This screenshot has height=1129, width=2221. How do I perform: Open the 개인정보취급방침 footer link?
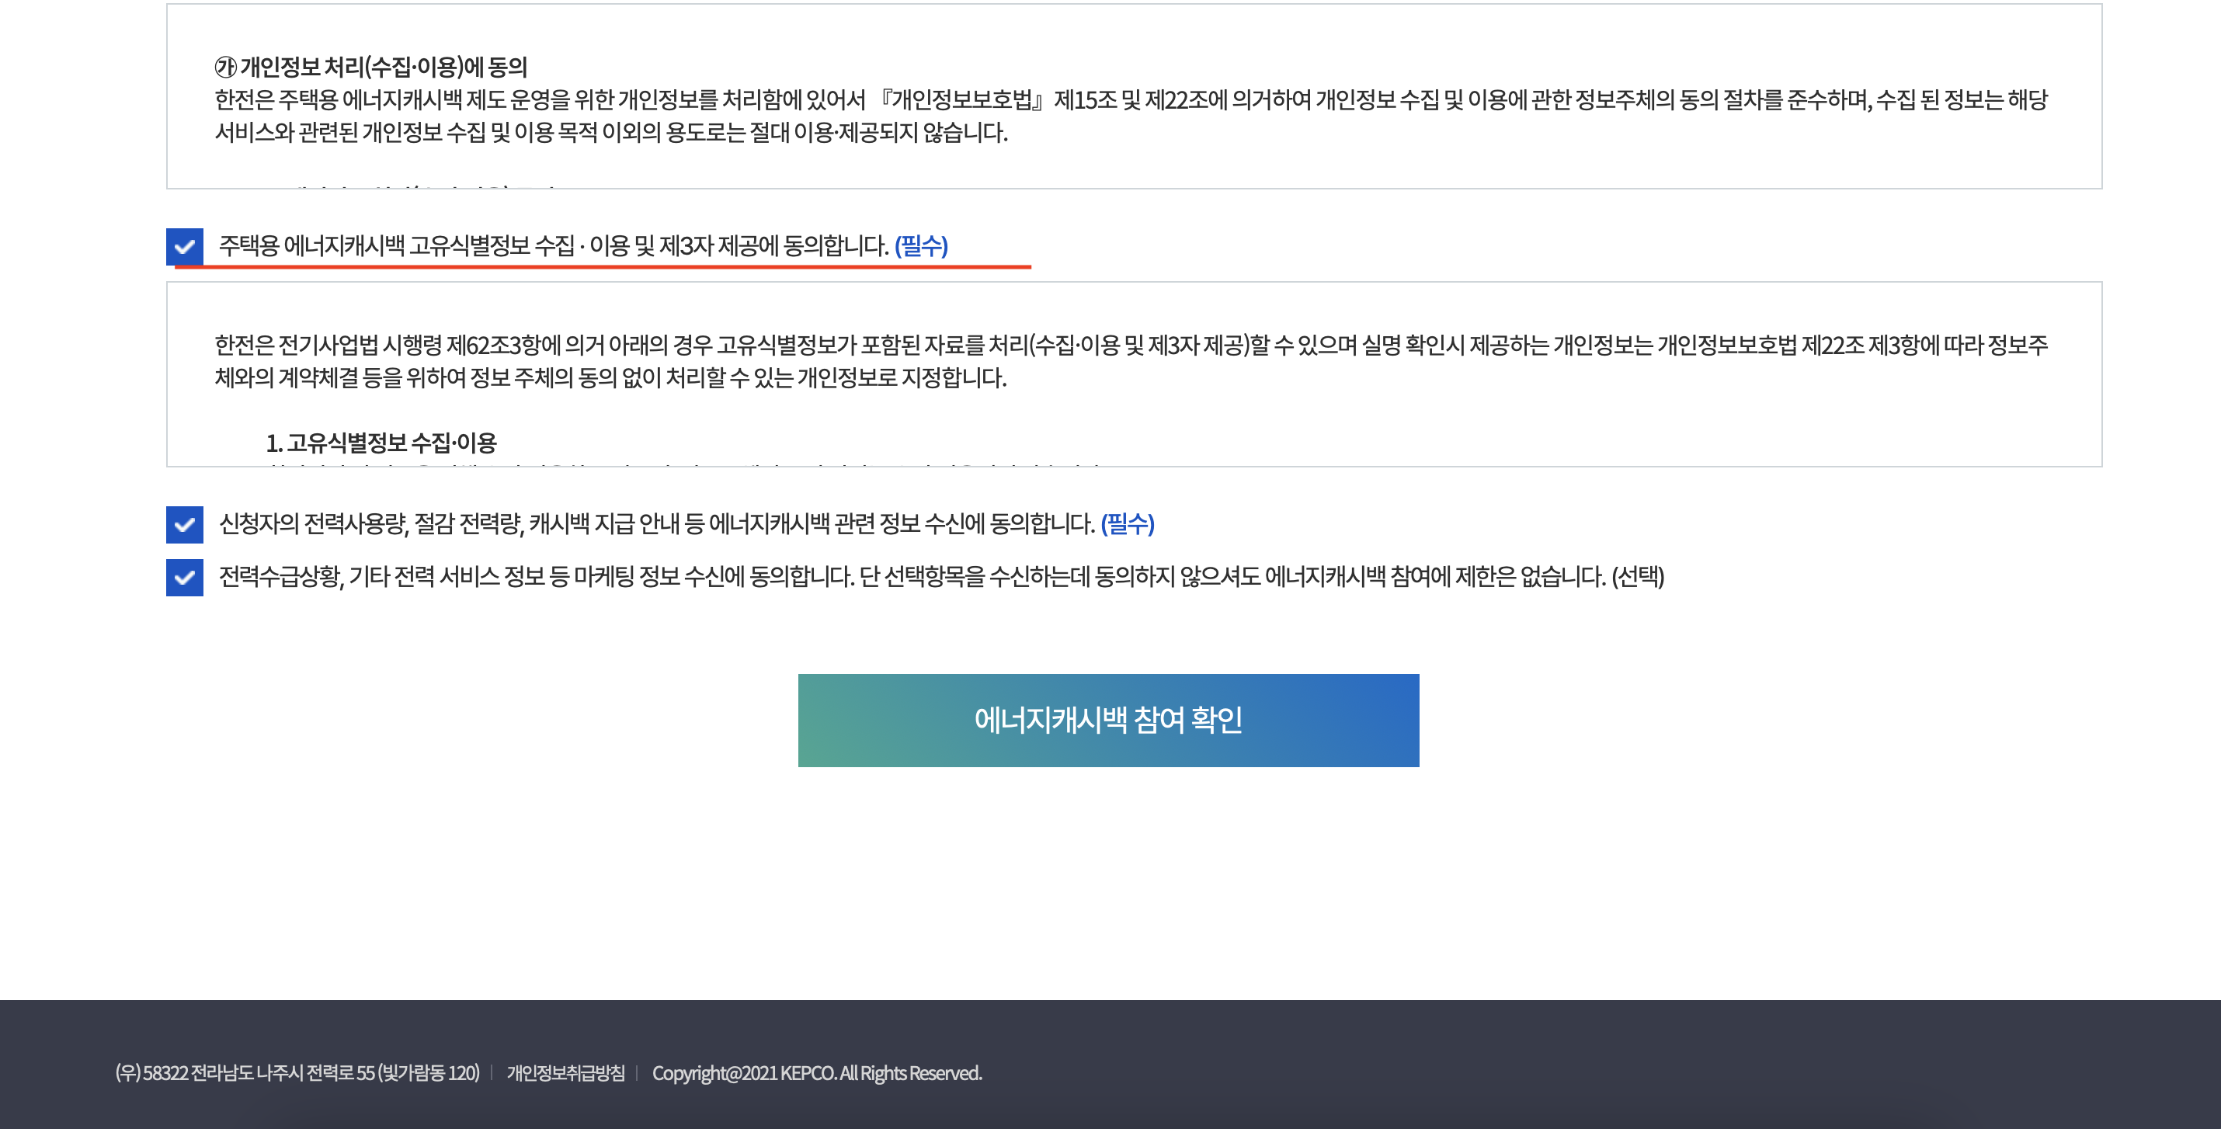click(x=565, y=1073)
